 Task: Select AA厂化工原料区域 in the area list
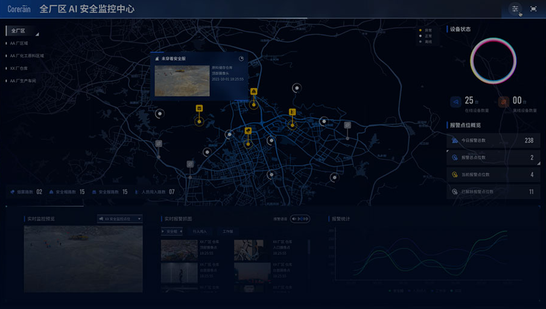tap(27, 55)
